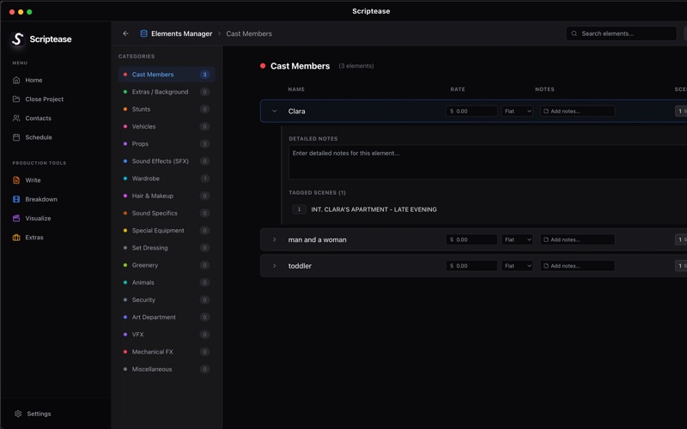Screen dimensions: 687x429
Task: Open man and a woman Flat dropdown
Action: pyautogui.click(x=517, y=239)
